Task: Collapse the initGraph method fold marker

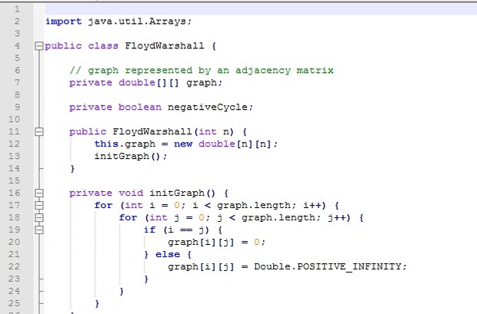Action: point(39,193)
